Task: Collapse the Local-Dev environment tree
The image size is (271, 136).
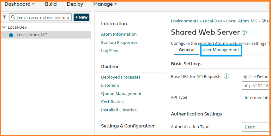Action: click(x=4, y=27)
